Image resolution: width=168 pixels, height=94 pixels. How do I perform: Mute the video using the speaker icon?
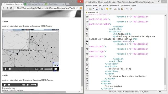[x=41, y=69]
